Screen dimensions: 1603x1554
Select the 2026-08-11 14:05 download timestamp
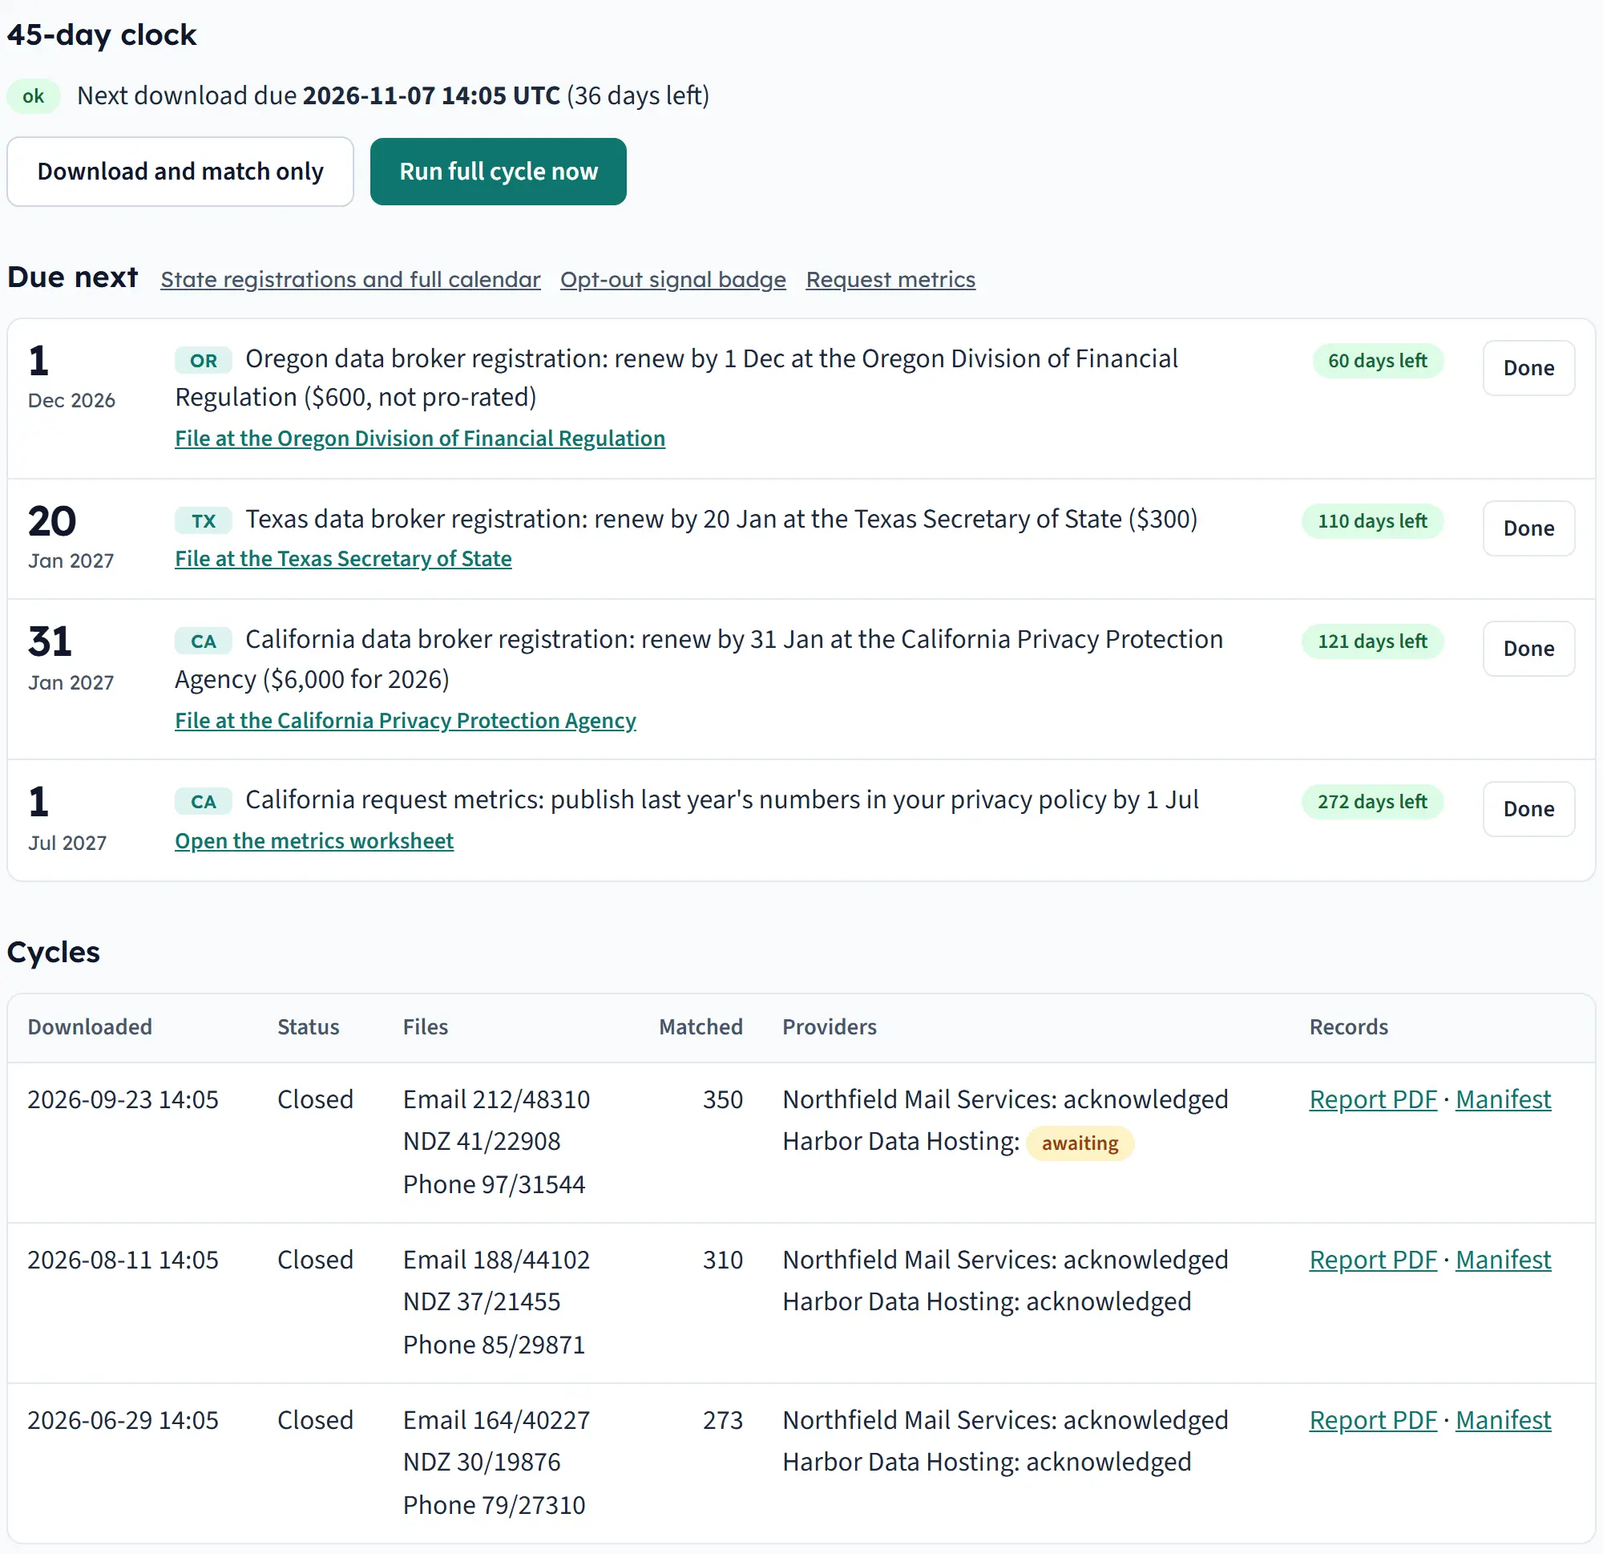pyautogui.click(x=123, y=1260)
